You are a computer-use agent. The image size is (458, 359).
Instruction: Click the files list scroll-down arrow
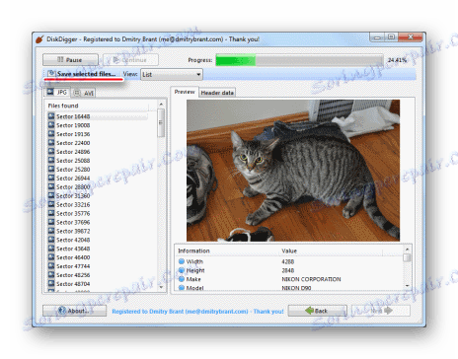[x=161, y=287]
